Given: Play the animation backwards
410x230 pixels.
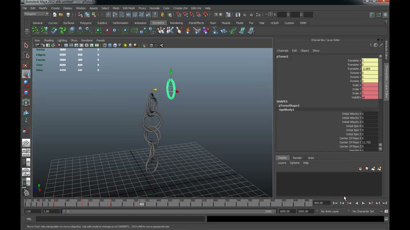Looking at the screenshot, I should tap(356, 203).
